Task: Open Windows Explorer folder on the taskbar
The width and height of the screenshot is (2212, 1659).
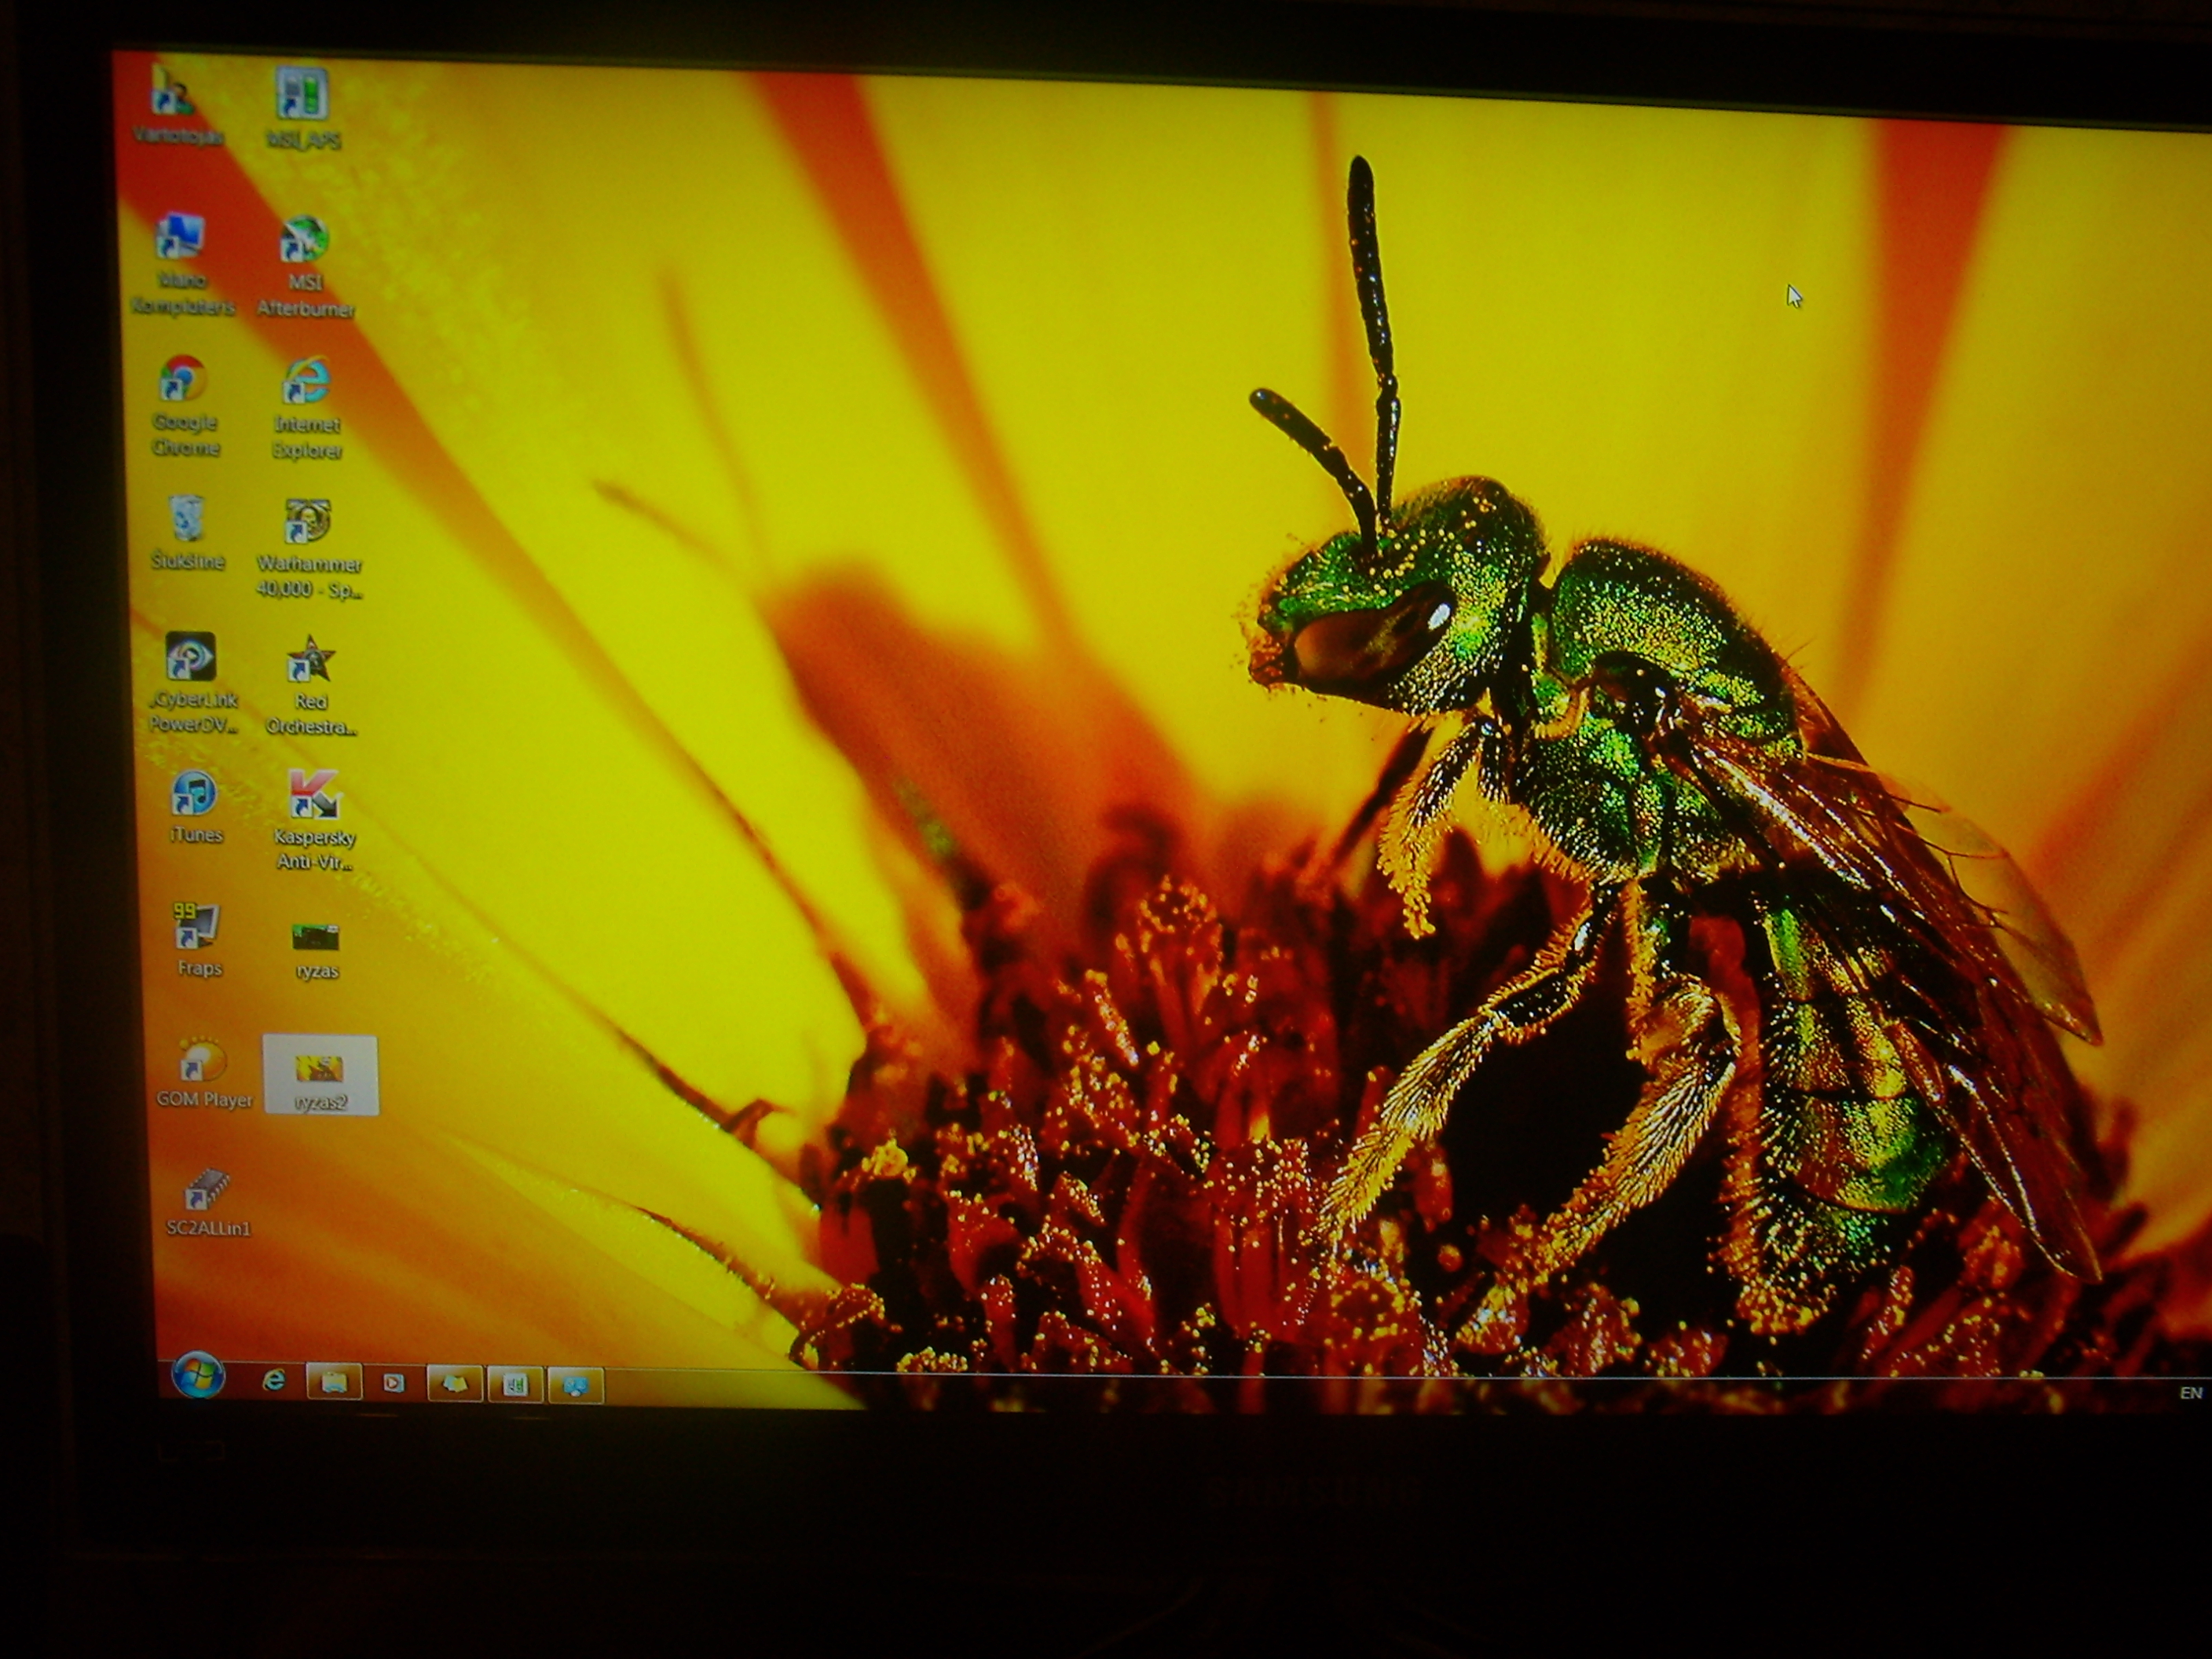Action: (x=334, y=1382)
